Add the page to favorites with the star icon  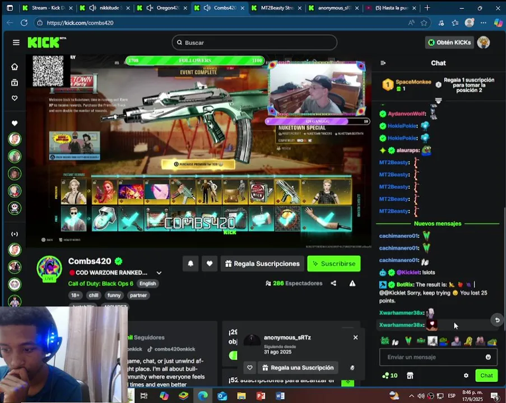[424, 22]
